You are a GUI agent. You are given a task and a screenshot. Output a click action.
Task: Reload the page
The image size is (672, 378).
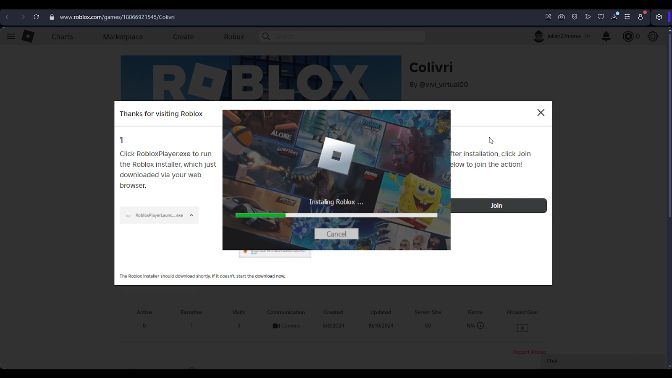[37, 17]
